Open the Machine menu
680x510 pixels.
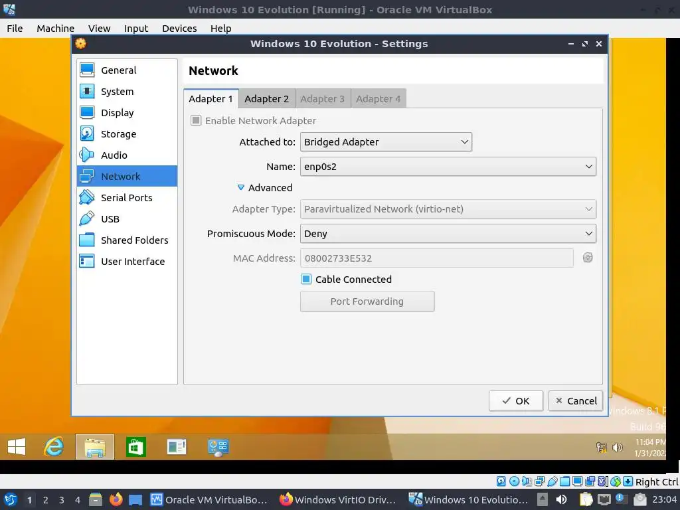click(56, 28)
